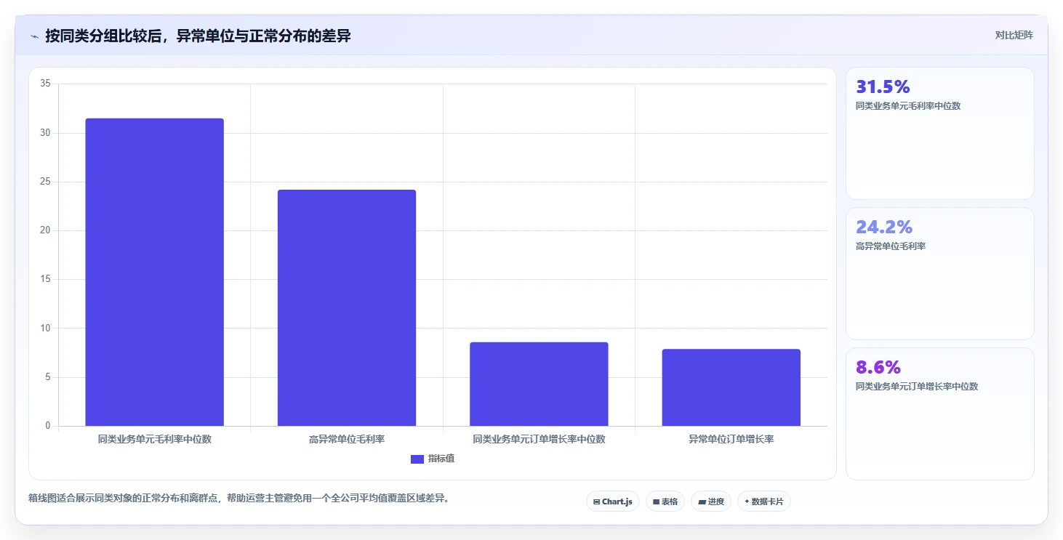
Task: Click the 对比矩阵 label in the header
Action: pos(1014,35)
